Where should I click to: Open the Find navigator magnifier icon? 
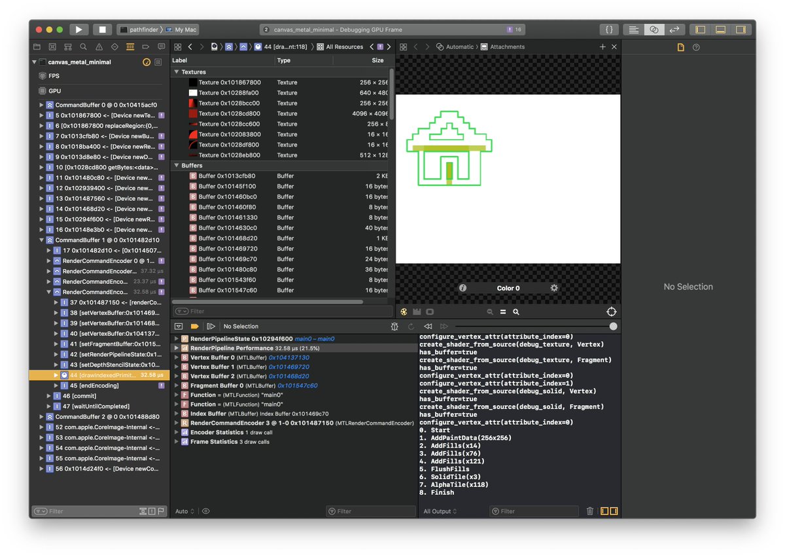pos(83,47)
